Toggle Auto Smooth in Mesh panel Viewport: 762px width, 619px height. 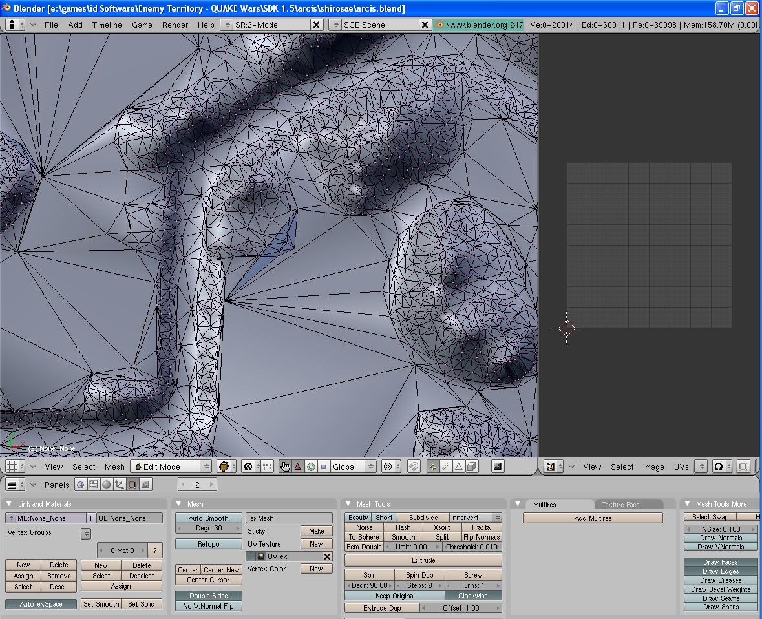pyautogui.click(x=209, y=518)
